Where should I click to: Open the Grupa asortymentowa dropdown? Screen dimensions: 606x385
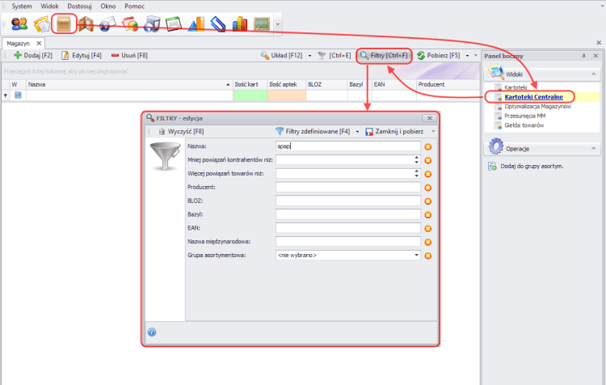coord(417,256)
